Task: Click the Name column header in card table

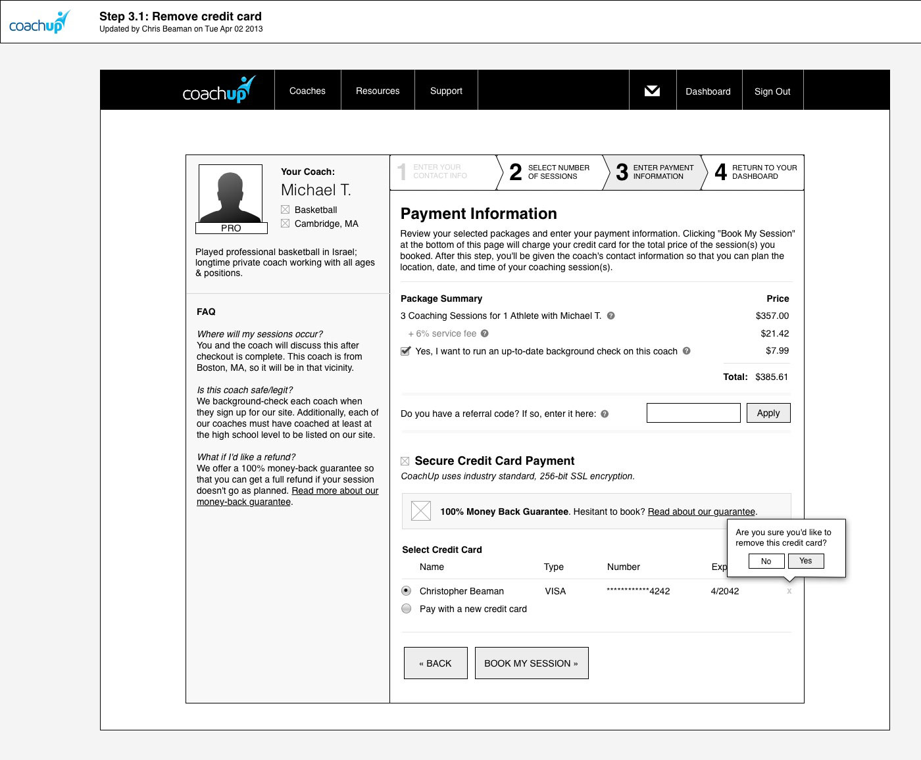Action: coord(432,567)
